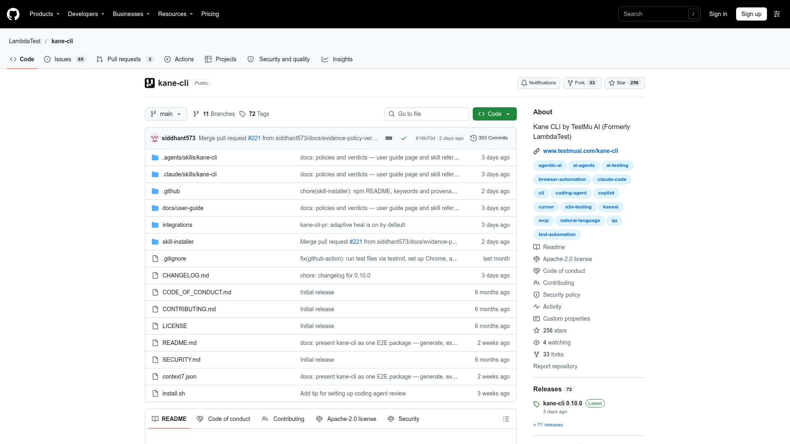Open the CHANGELOG.md file

tap(186, 275)
